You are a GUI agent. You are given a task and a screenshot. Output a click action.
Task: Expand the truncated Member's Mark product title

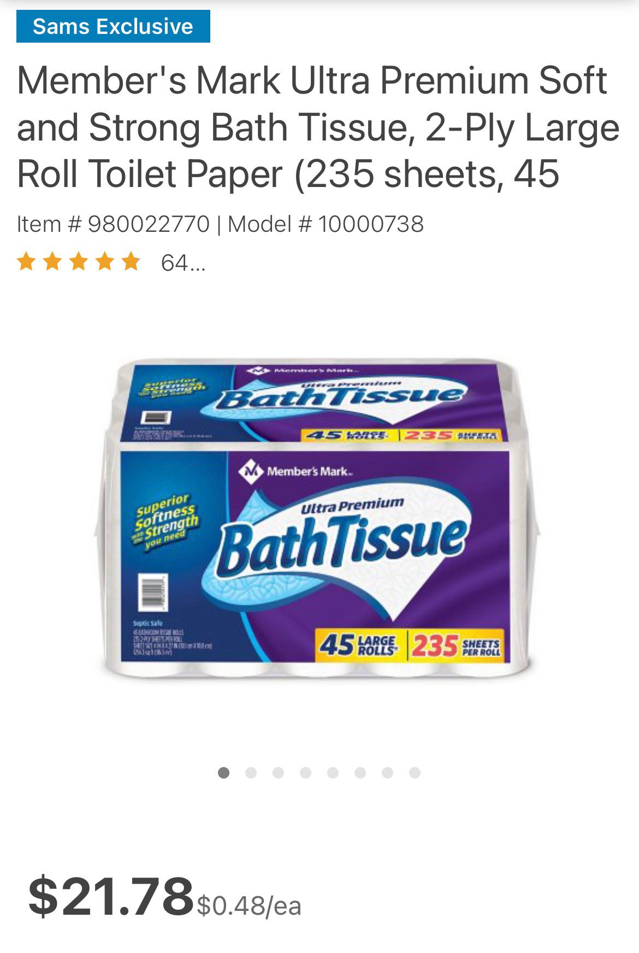(318, 127)
